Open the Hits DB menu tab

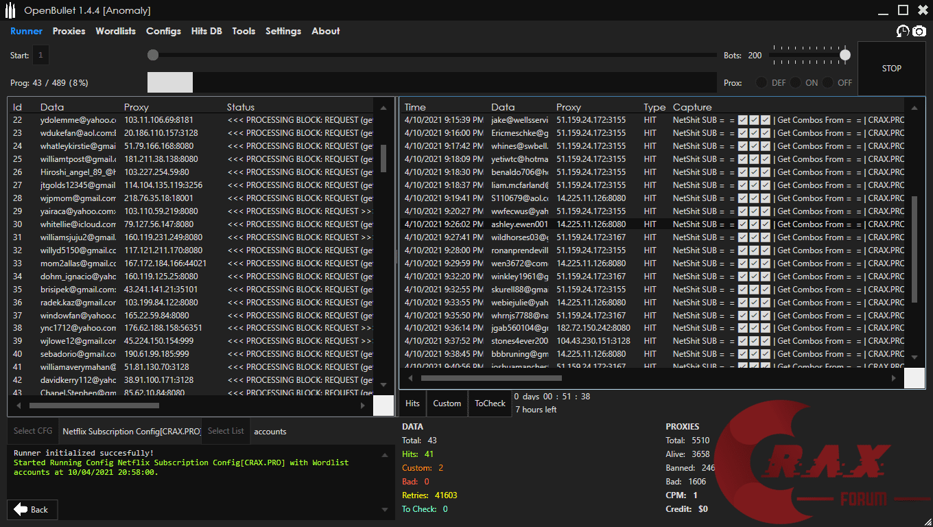click(x=206, y=31)
